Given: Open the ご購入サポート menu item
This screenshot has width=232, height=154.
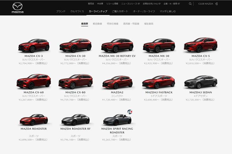Looking at the screenshot, I should click(120, 11).
